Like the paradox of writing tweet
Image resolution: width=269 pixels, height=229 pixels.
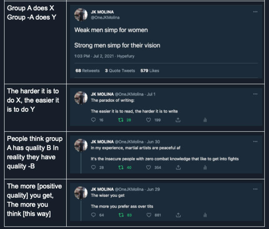(x=148, y=120)
